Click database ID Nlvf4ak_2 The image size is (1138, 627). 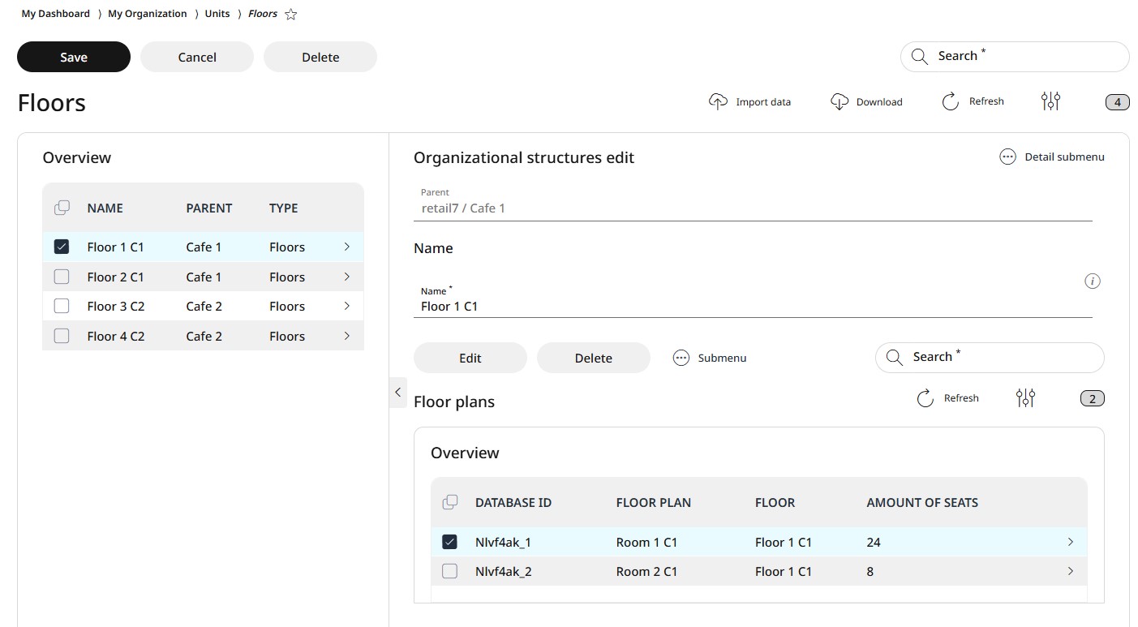(x=504, y=571)
